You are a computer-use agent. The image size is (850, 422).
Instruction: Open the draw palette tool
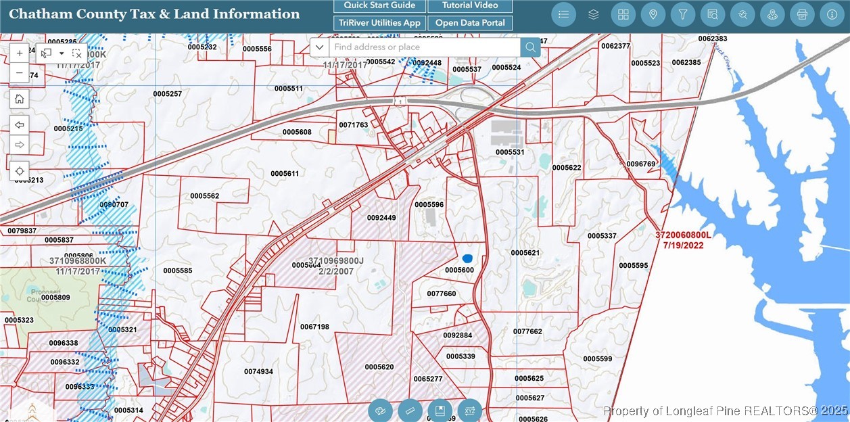point(381,411)
